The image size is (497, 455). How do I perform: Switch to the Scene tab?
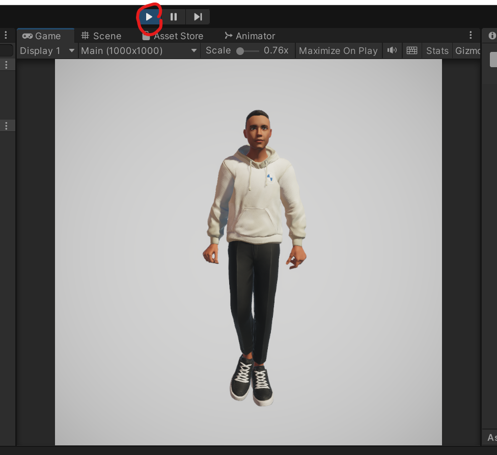coord(101,36)
